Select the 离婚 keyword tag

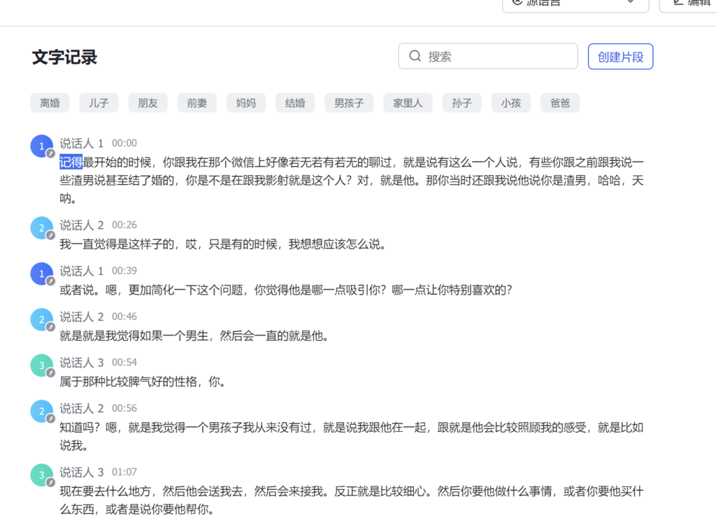click(x=50, y=103)
